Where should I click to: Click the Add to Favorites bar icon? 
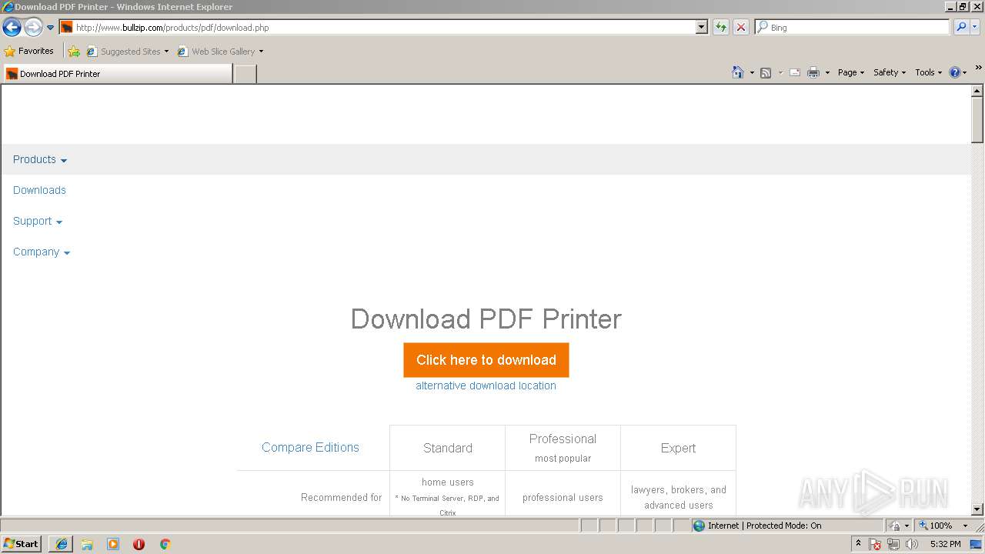point(74,52)
